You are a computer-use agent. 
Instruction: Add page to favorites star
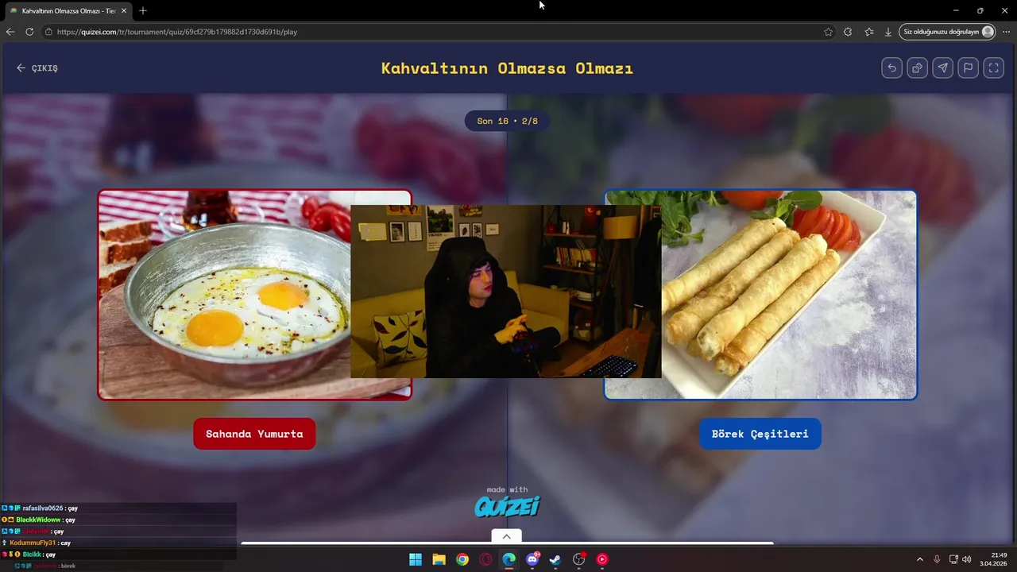point(828,32)
